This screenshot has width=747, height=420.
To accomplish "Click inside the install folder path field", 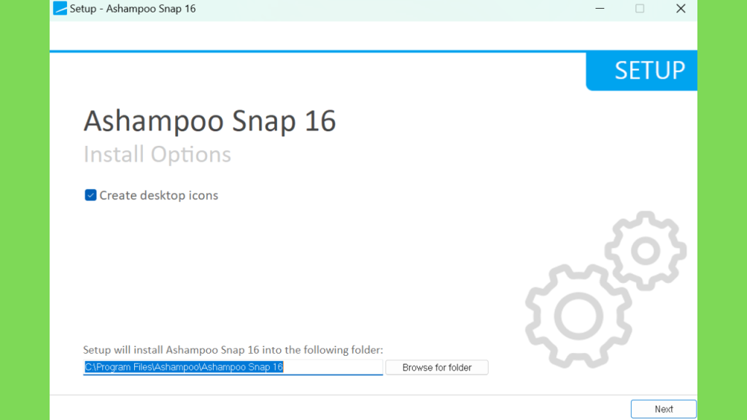I will pyautogui.click(x=233, y=367).
